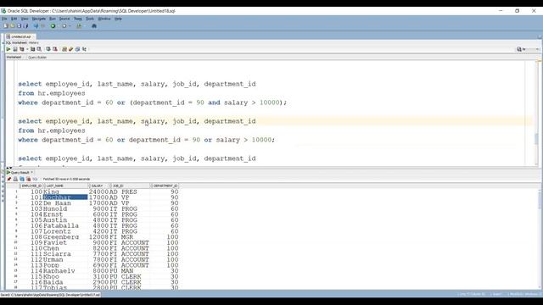Click the SQL label in Query Result toolbar
Viewport: 543px width, 305px height.
click(35, 179)
